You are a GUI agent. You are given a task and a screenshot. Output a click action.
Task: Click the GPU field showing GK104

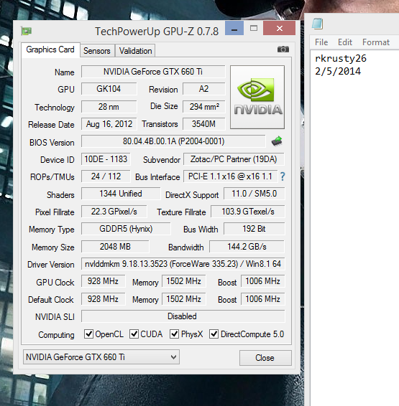coord(109,89)
